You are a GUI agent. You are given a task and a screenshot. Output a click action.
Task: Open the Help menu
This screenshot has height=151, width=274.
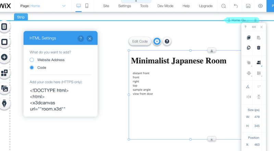[186, 6]
